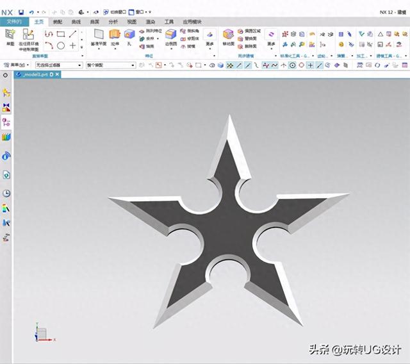Switch to the 应用模块 application tab
The width and height of the screenshot is (410, 364).
pos(192,22)
